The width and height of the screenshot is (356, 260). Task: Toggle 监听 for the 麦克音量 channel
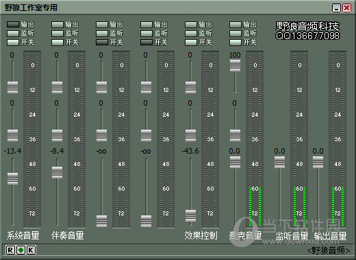(236, 34)
